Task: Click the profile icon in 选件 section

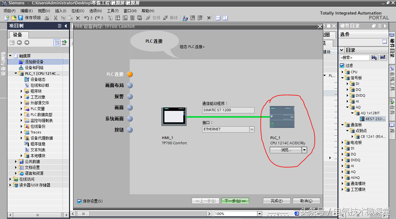Action: (385, 42)
